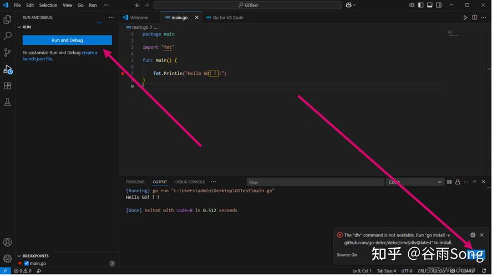The image size is (497, 277).
Task: Click create a launch.json file link
Action: 60,56
